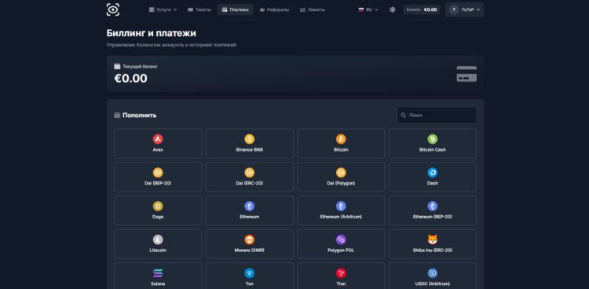The image size is (589, 289).
Task: Select the Bitcoin payment option
Action: click(341, 144)
